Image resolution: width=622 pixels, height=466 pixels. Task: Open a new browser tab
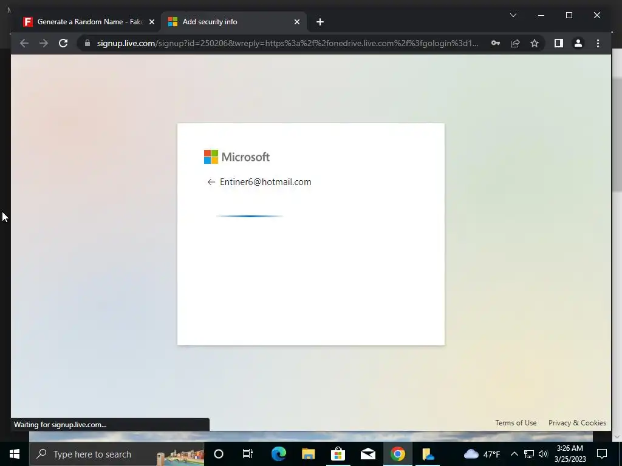click(320, 22)
